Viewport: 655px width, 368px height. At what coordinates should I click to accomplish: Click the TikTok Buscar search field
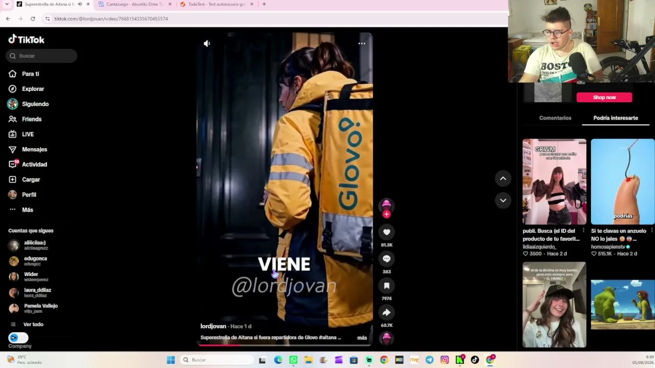[41, 56]
